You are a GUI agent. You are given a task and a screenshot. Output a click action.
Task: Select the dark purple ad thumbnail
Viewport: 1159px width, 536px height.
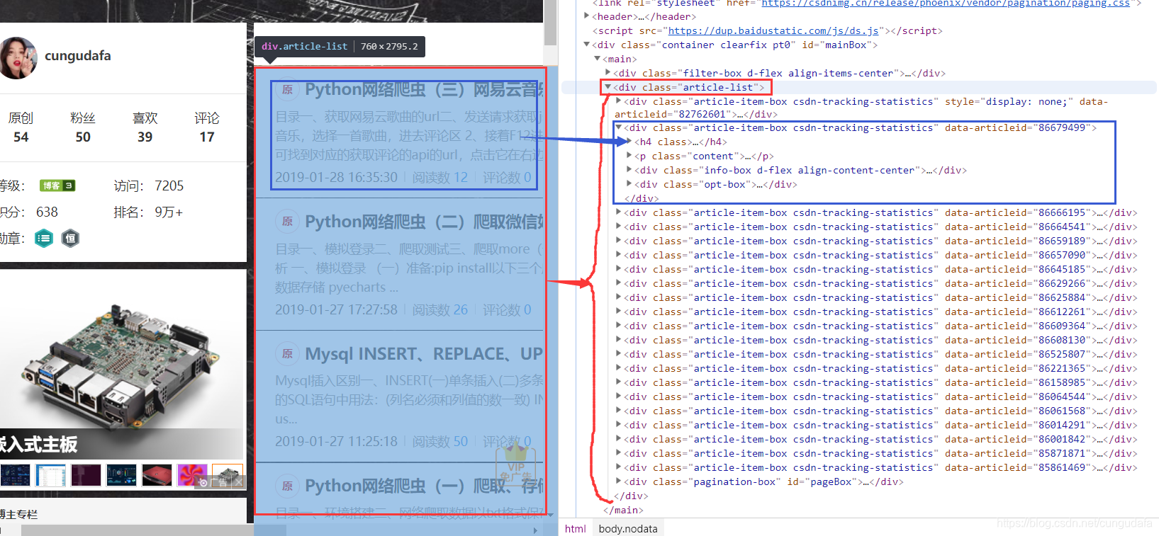tap(86, 475)
